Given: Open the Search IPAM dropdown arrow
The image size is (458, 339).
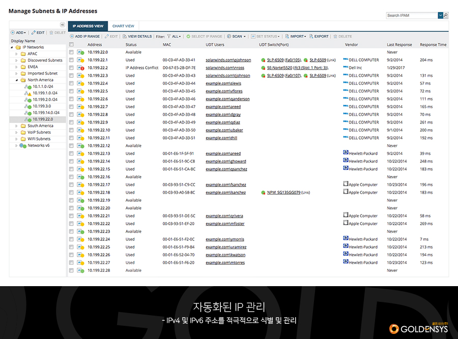Looking at the screenshot, I should click(441, 15).
